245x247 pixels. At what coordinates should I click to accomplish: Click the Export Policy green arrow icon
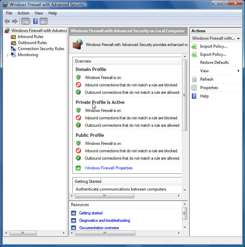[194, 55]
